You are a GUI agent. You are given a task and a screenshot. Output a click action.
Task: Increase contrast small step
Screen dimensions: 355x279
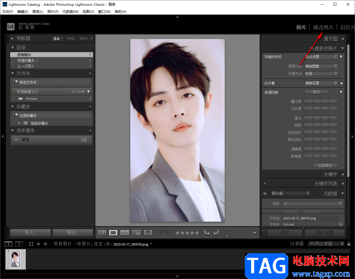[x=325, y=108]
